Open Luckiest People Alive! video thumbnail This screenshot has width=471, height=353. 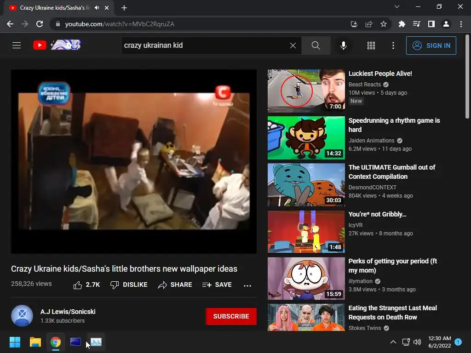point(306,91)
